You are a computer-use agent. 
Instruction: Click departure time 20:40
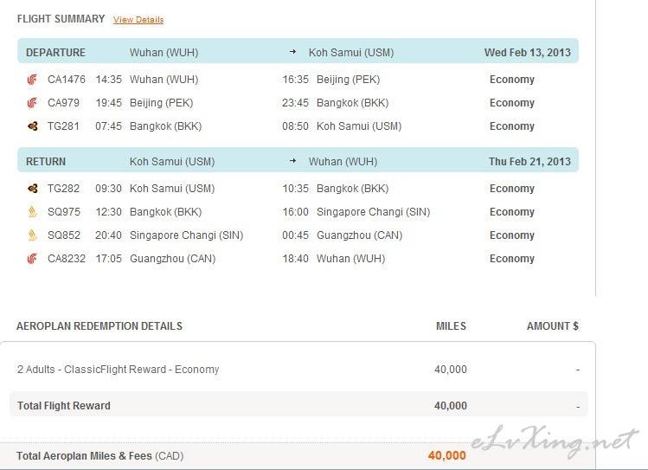coord(109,235)
